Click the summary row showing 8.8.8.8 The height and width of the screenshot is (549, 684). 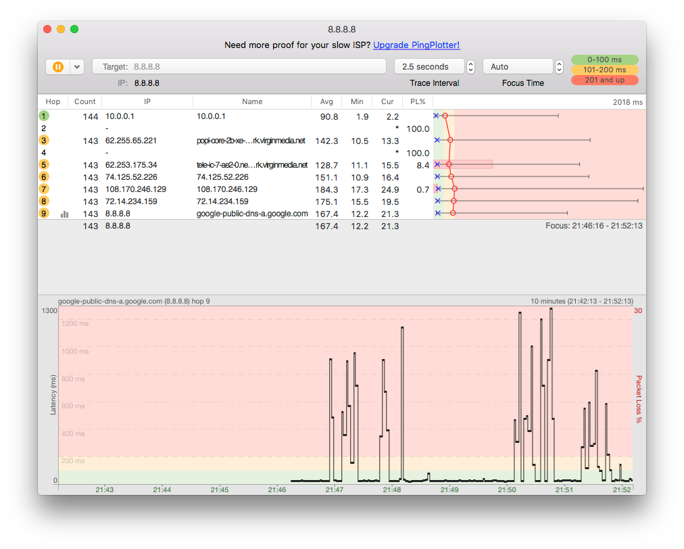(236, 226)
